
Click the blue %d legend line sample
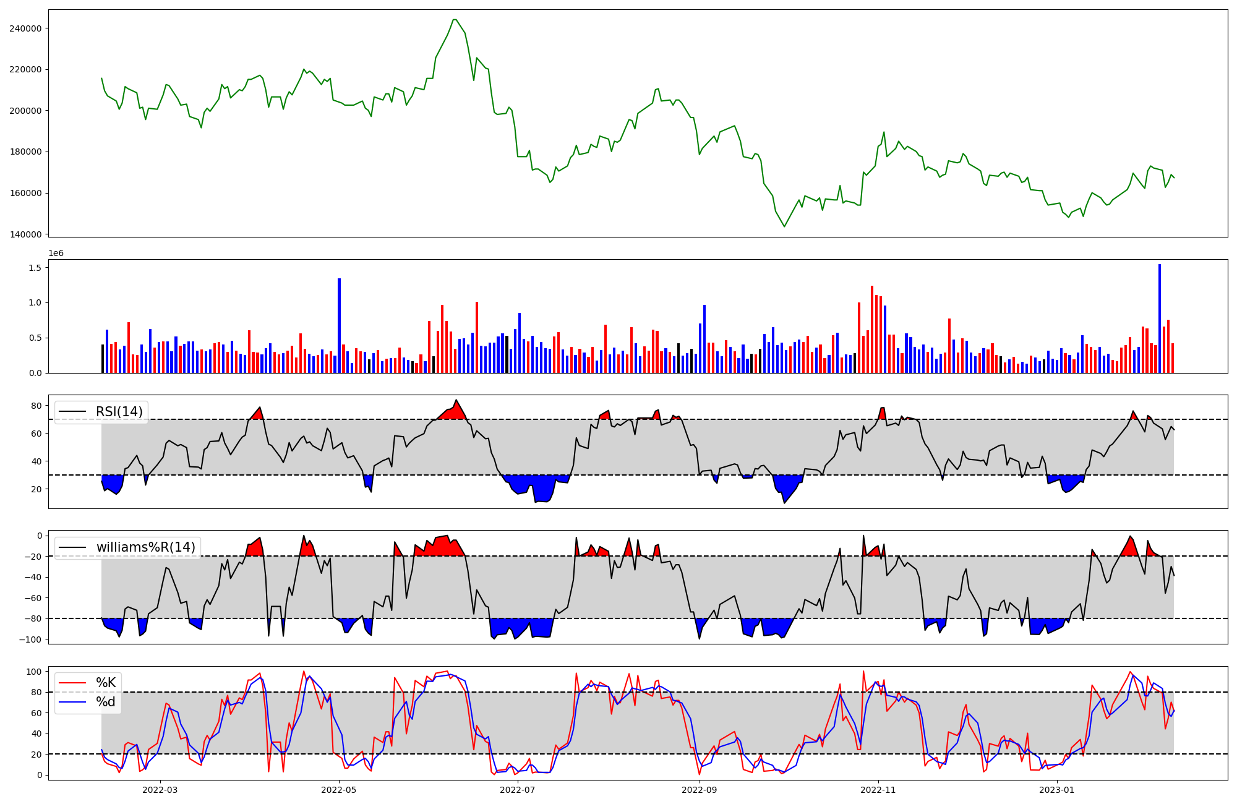pos(72,702)
